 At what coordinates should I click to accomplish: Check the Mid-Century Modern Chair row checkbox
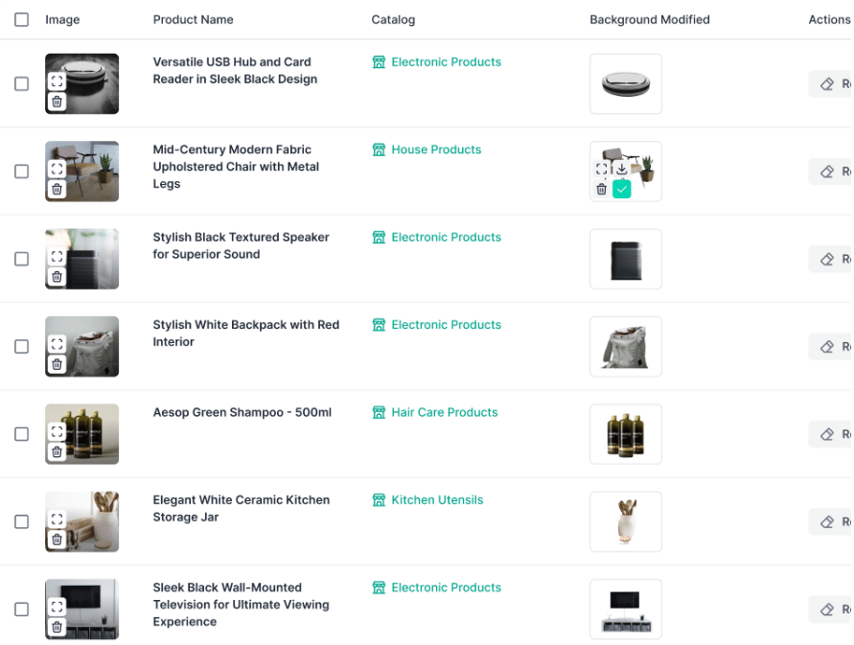(x=22, y=172)
